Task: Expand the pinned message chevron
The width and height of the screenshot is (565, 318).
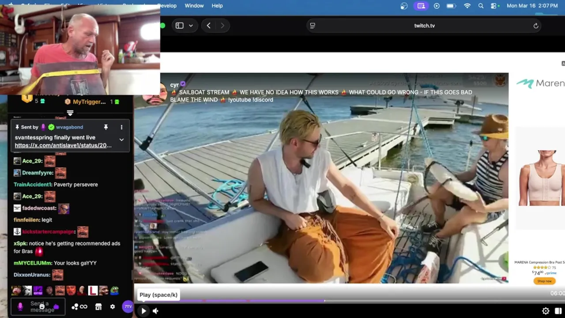Action: pyautogui.click(x=121, y=140)
